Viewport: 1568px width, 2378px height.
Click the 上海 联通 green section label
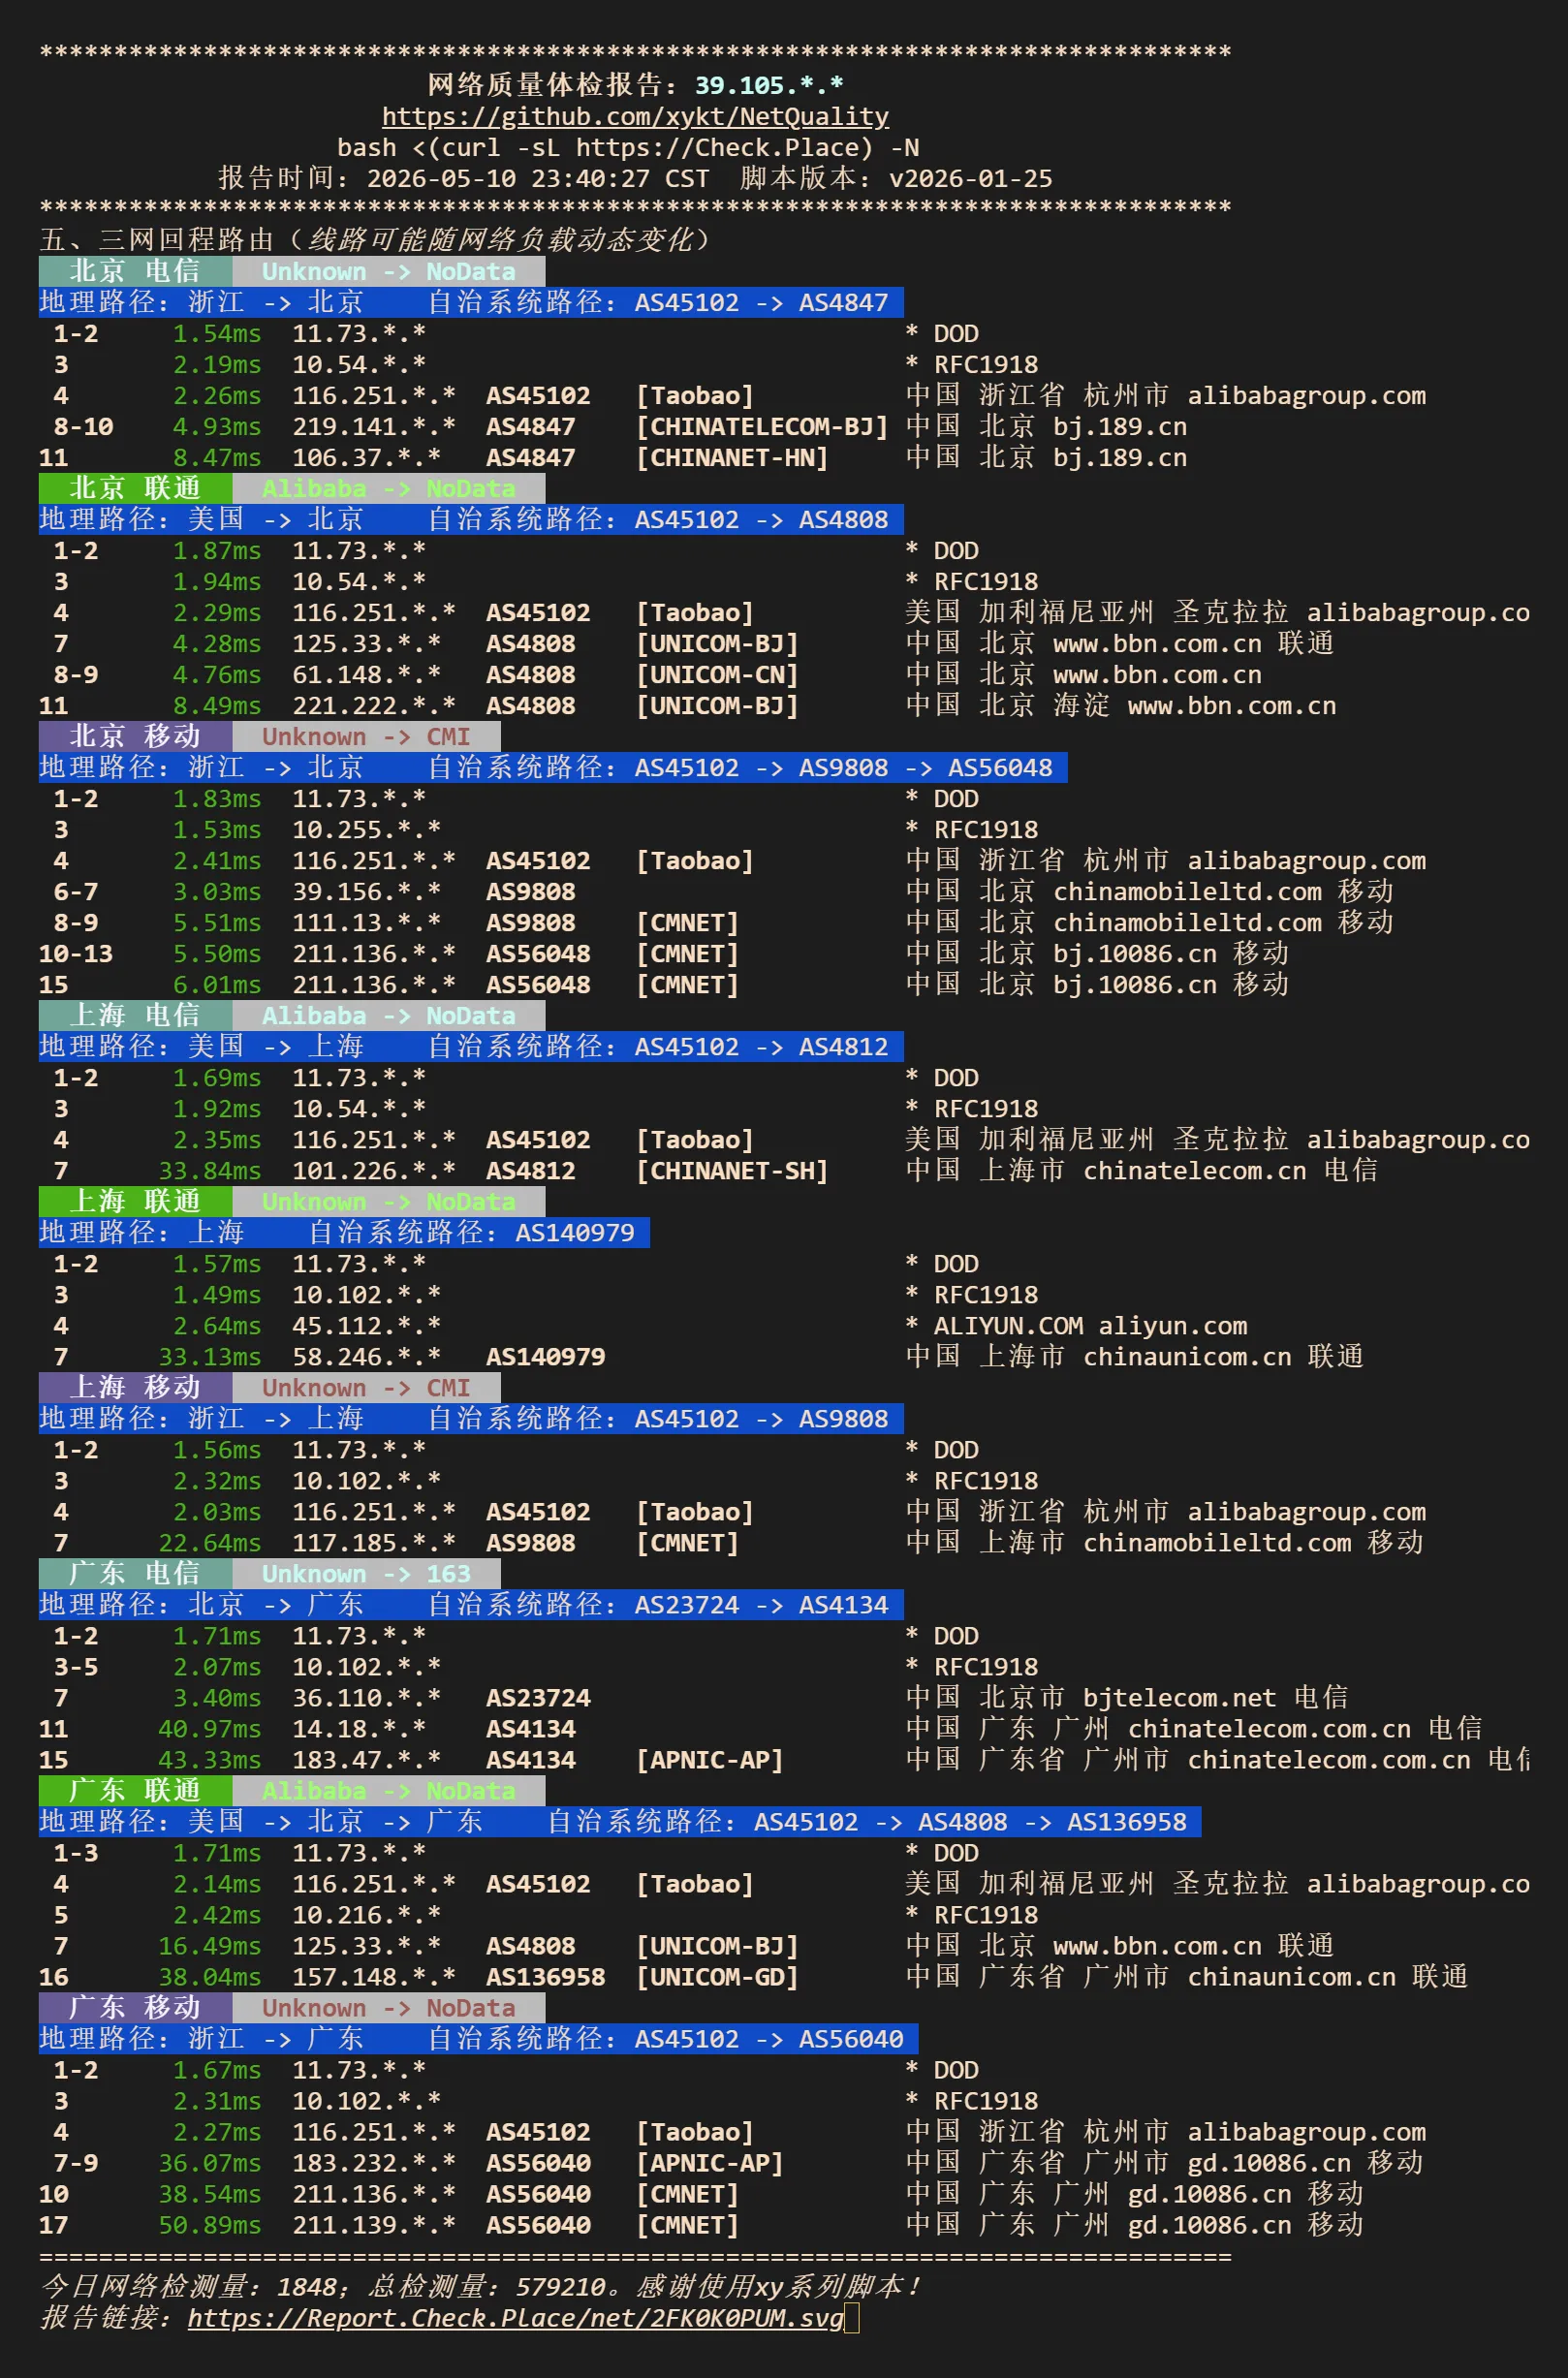[x=135, y=1200]
